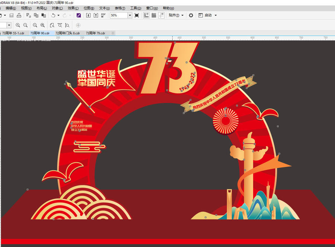Open the Options gear icon
Screen dimensions: 335x247
click(191, 15)
